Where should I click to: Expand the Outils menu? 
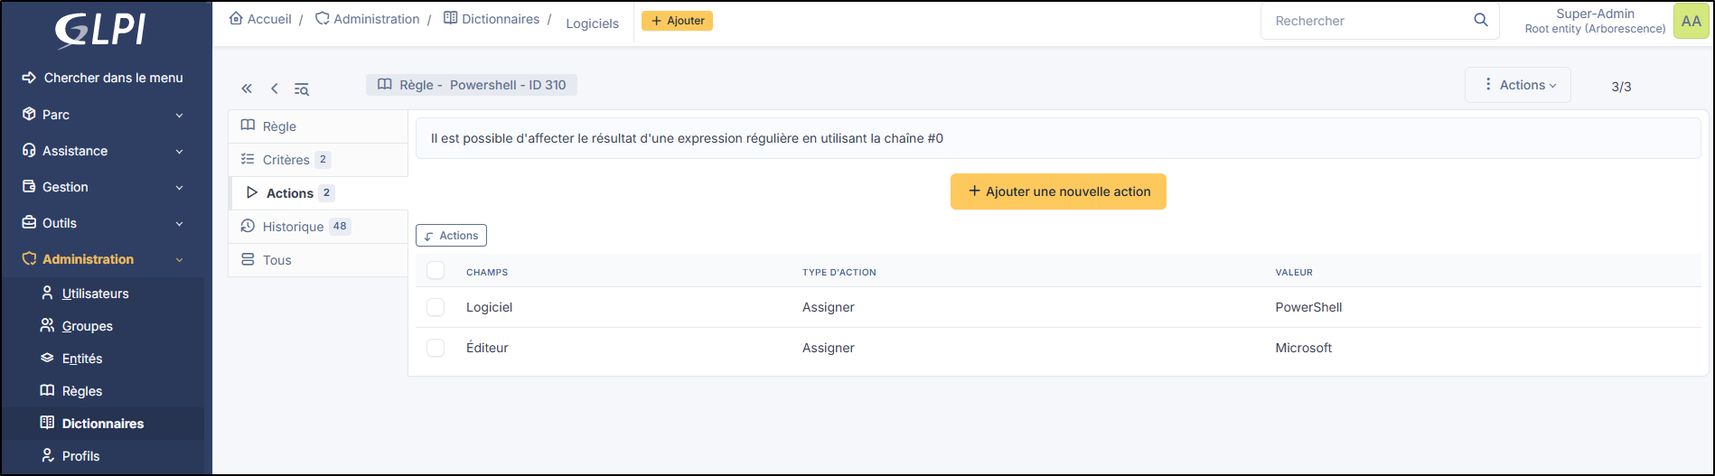[x=102, y=223]
